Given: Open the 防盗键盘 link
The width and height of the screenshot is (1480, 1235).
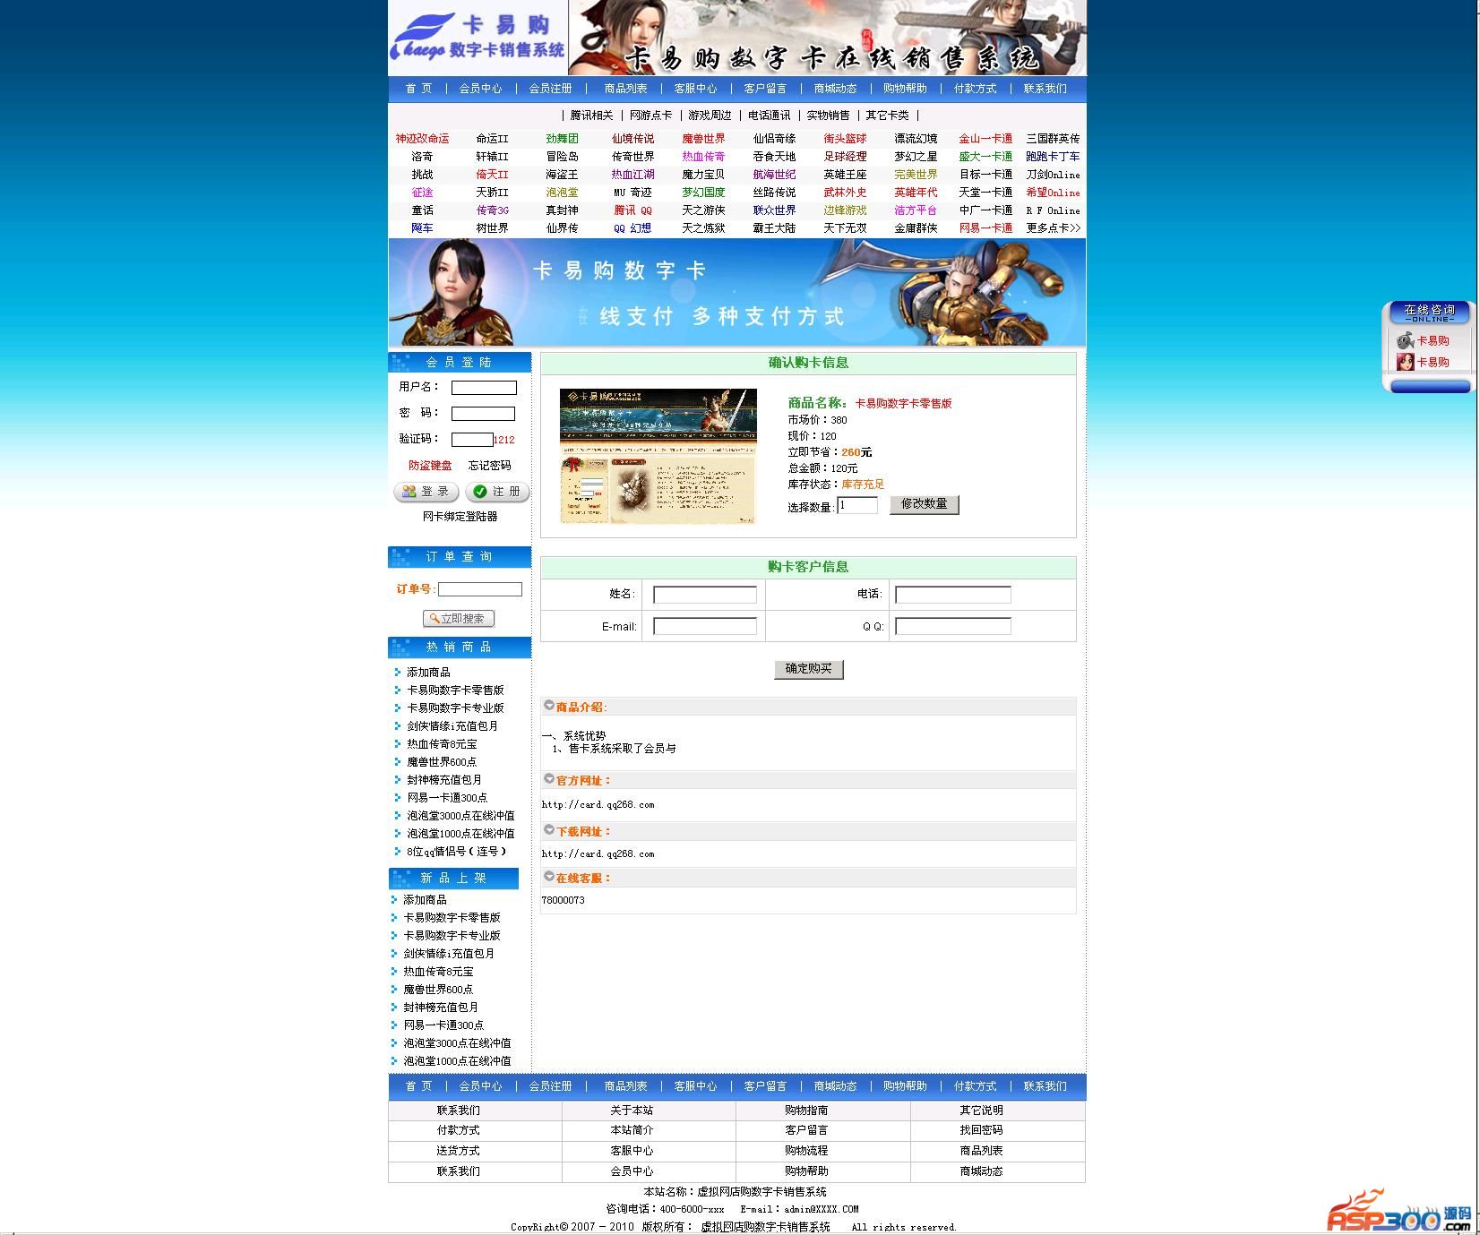Looking at the screenshot, I should (x=430, y=466).
